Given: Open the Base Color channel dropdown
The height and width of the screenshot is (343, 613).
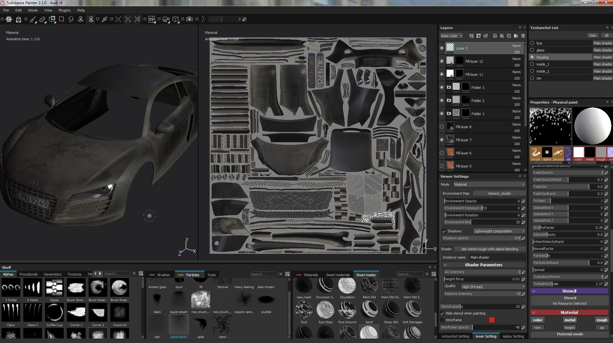Looking at the screenshot, I should click(x=451, y=36).
